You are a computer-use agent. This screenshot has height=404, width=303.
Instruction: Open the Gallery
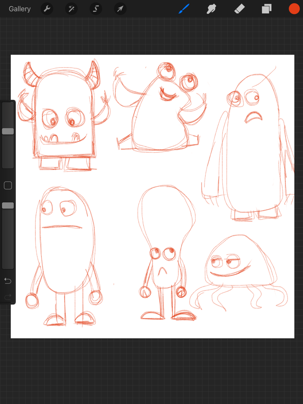point(20,9)
